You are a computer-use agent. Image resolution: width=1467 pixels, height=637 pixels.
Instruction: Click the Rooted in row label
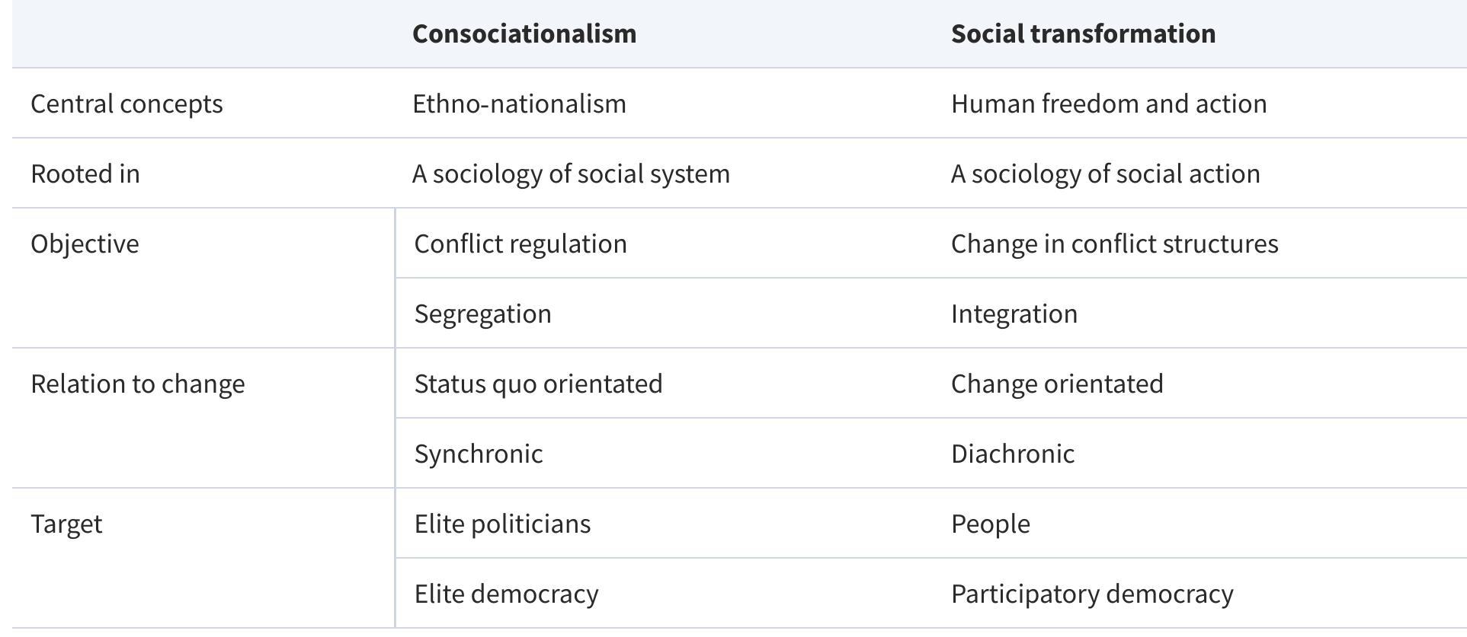(85, 174)
